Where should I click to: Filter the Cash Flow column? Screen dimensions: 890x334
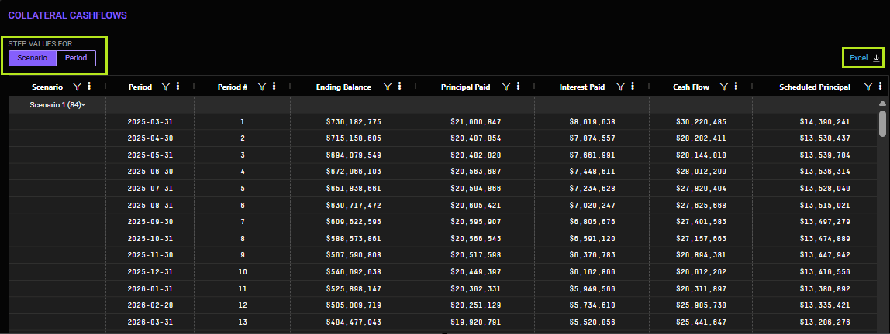click(x=723, y=87)
